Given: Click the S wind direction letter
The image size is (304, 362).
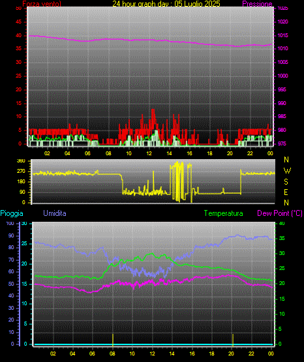Looking at the screenshot, I should click(286, 182).
